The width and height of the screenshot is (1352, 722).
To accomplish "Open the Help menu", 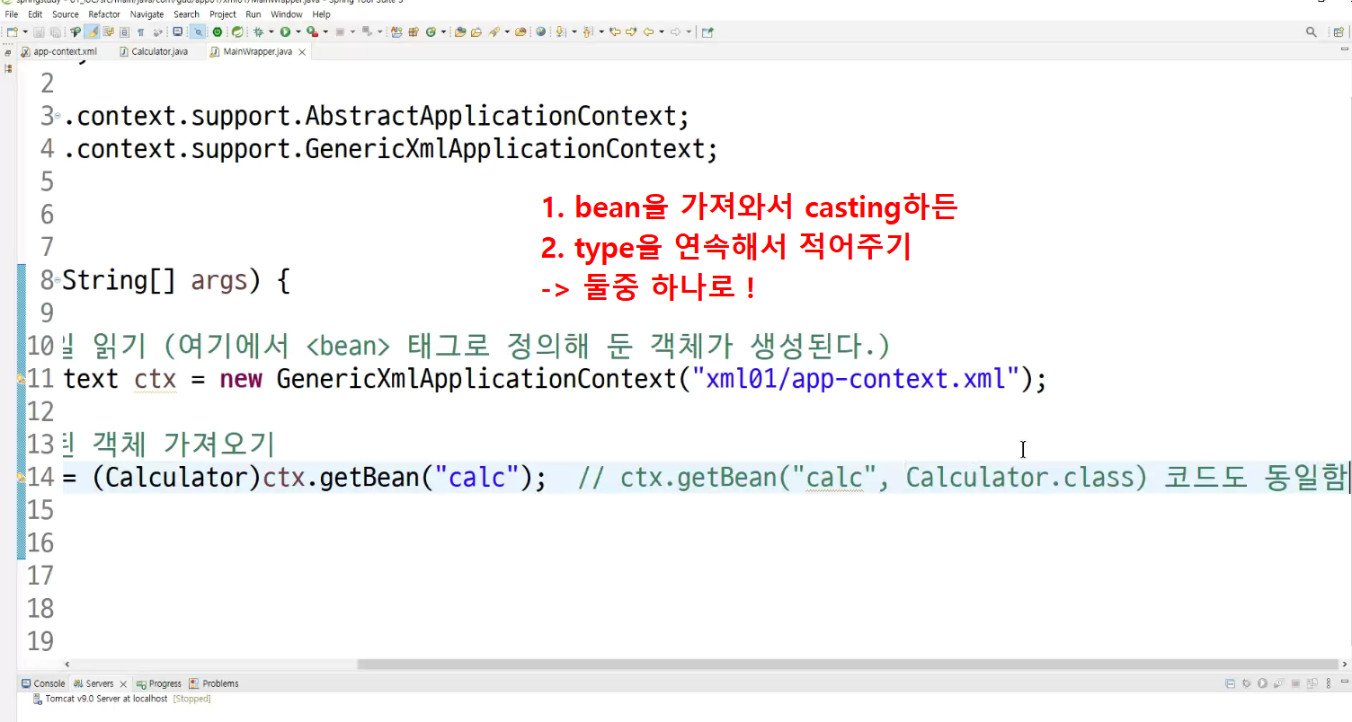I will click(321, 14).
